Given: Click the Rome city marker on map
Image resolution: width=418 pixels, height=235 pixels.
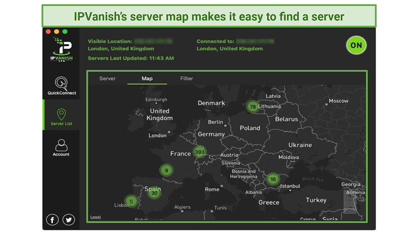Looking at the screenshot, I should [x=221, y=186].
